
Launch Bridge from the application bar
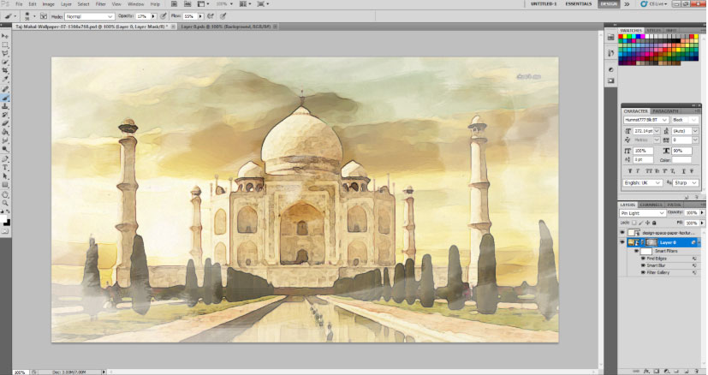(174, 3)
